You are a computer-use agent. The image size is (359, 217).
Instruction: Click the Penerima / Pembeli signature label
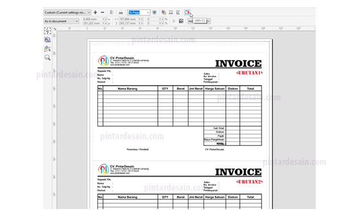click(x=137, y=150)
